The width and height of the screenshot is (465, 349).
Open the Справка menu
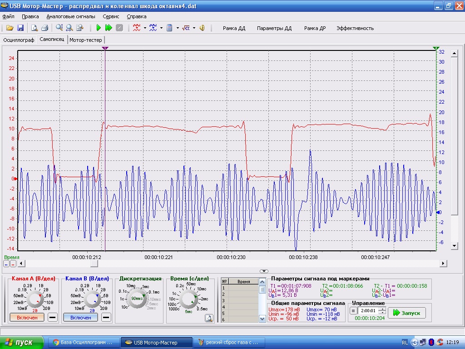136,16
